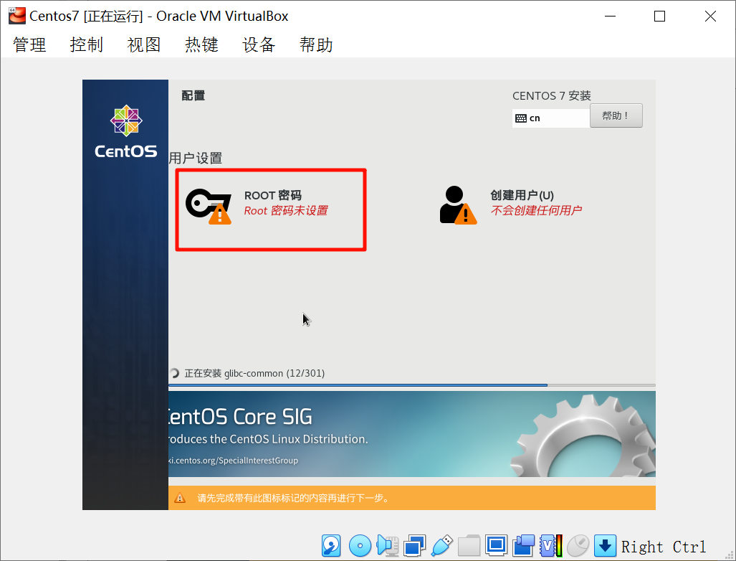The height and width of the screenshot is (561, 736).
Task: Click the VirtualBox title bar icon
Action: tap(17, 16)
